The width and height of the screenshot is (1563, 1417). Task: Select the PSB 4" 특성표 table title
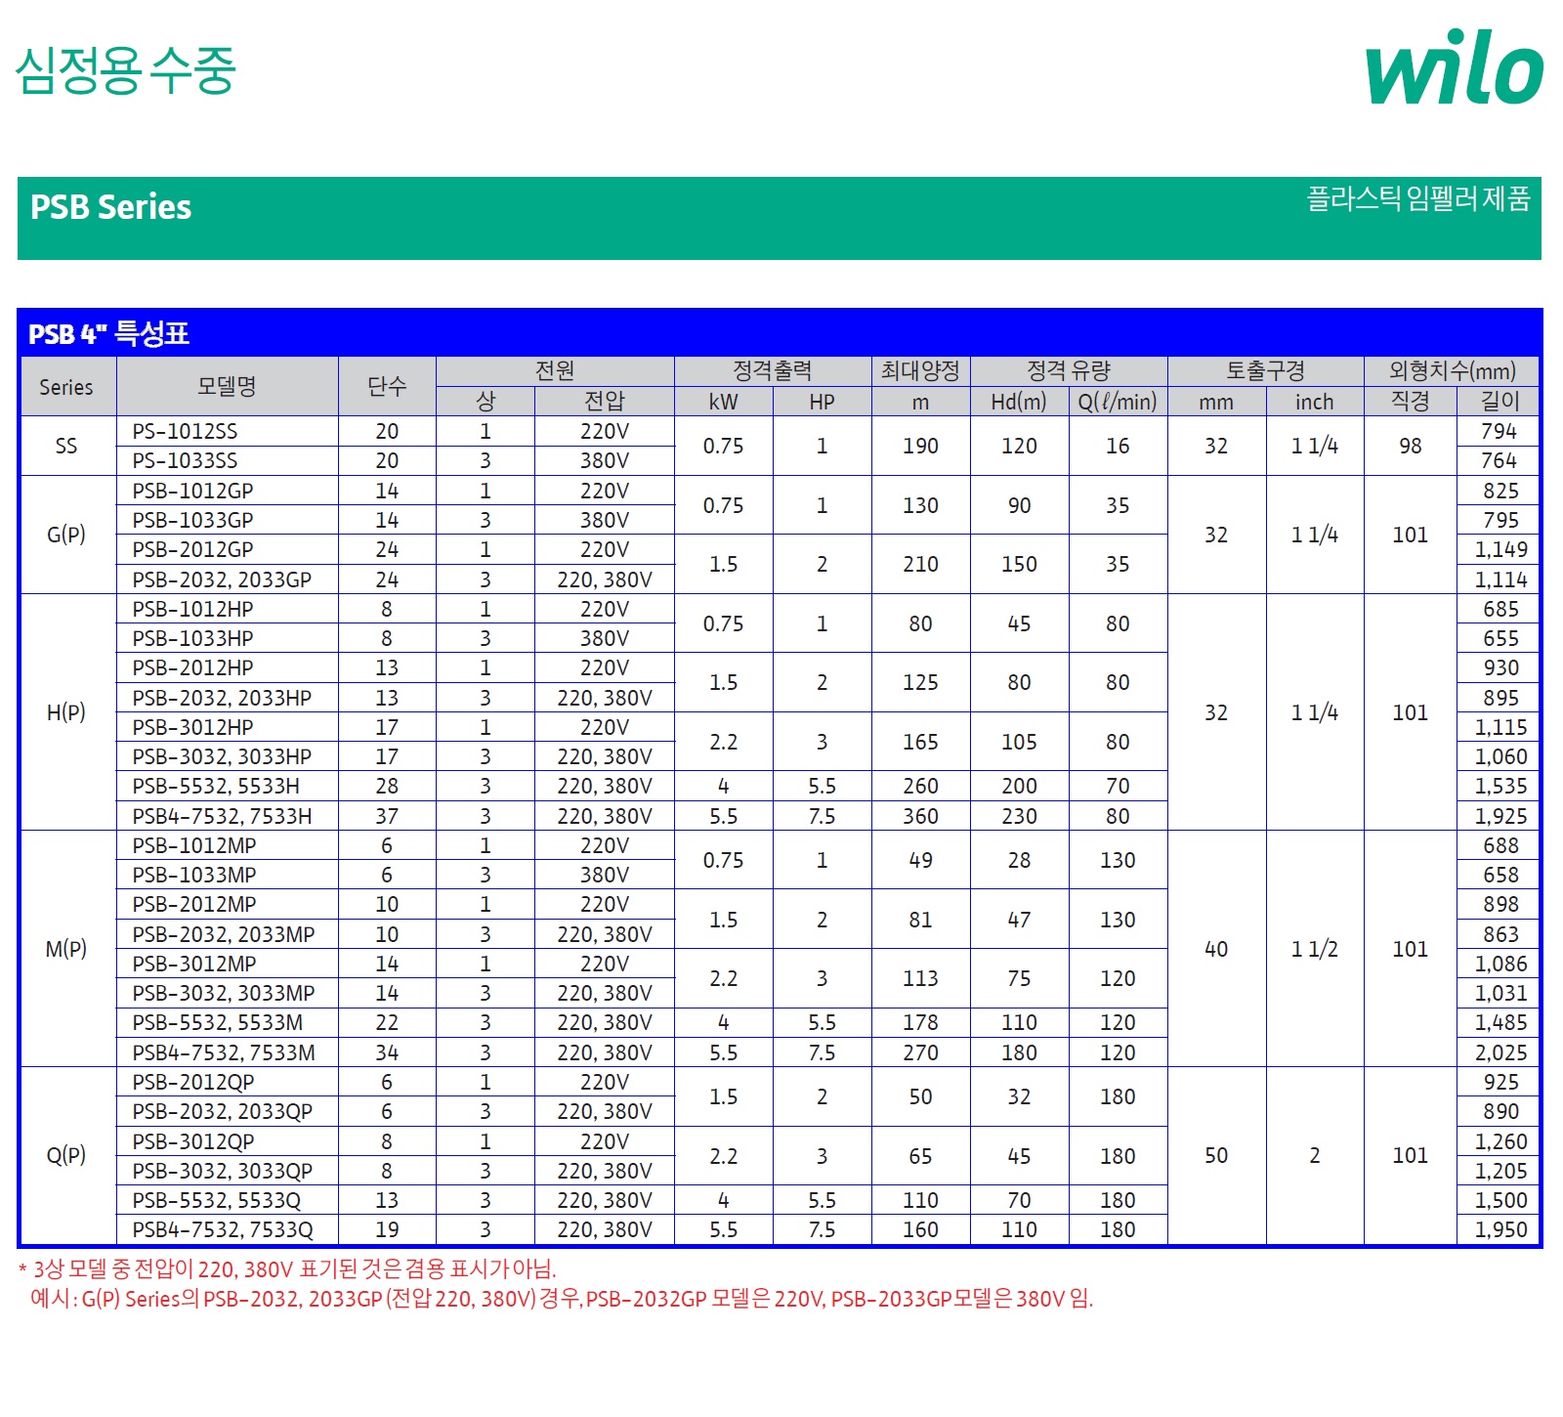point(108,334)
